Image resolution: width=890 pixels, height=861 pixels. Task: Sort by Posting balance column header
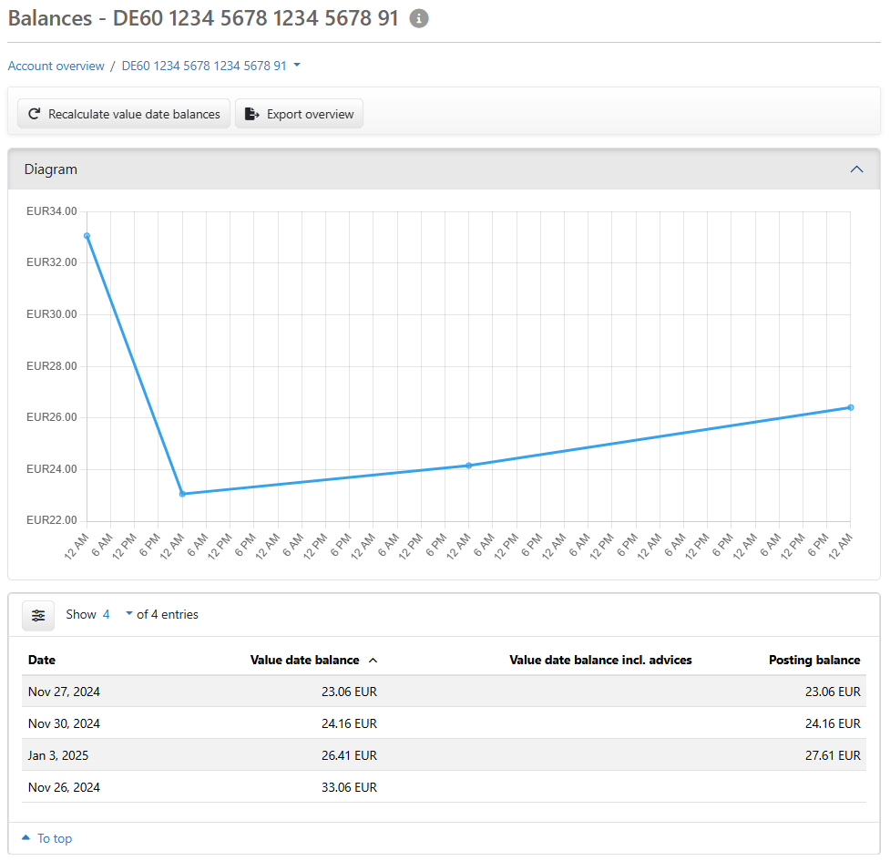click(x=814, y=660)
